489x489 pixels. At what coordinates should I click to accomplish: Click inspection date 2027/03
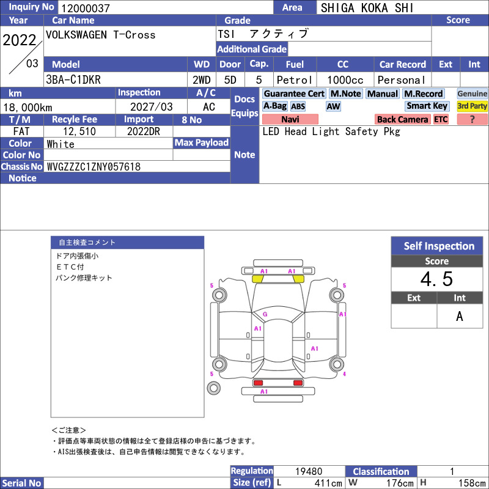pos(151,107)
